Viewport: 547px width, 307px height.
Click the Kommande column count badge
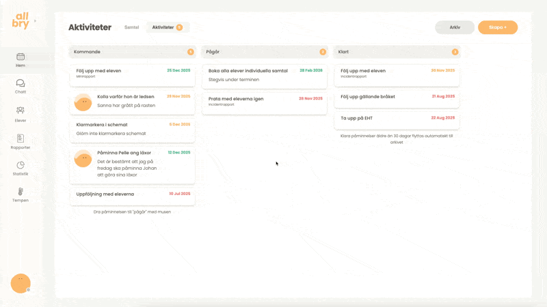pyautogui.click(x=191, y=52)
